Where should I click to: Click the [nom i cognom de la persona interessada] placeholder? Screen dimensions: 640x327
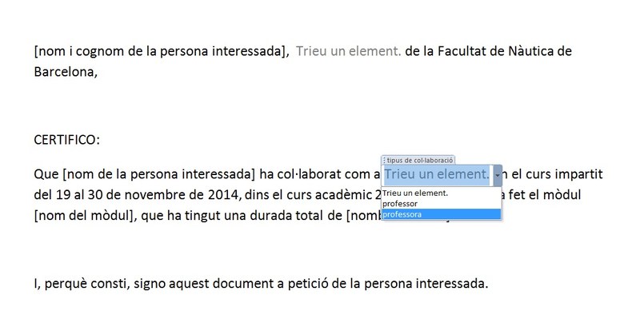click(162, 51)
